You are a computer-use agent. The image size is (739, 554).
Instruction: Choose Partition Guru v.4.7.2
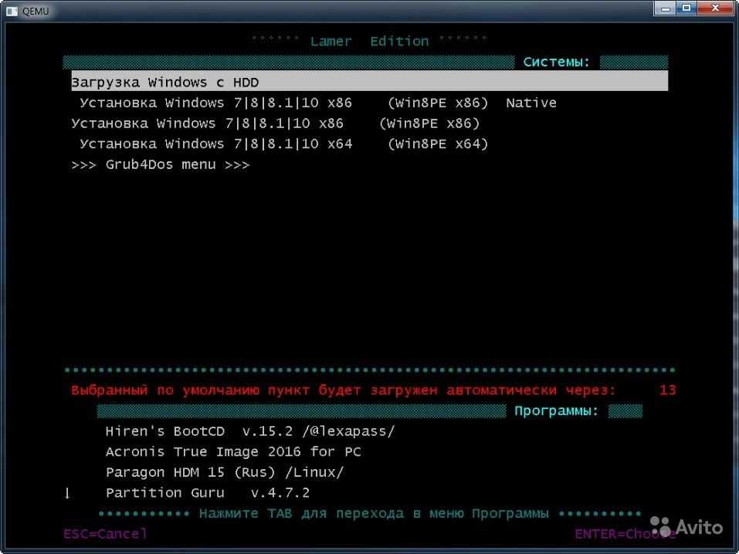point(208,492)
